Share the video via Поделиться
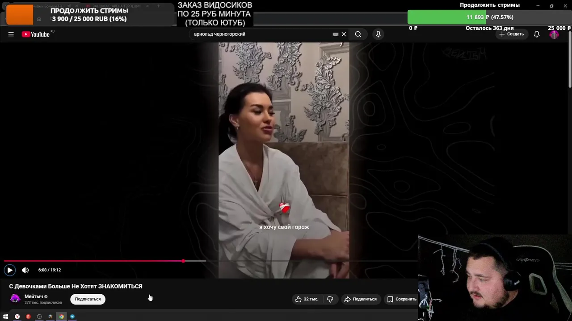The width and height of the screenshot is (572, 321). tap(360, 299)
